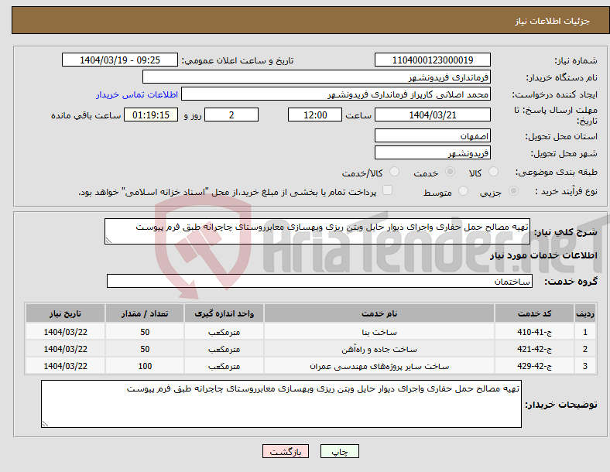This screenshot has height=472, width=610.
Task: Click the ساعت باقی مانده label
Action: pyautogui.click(x=86, y=115)
